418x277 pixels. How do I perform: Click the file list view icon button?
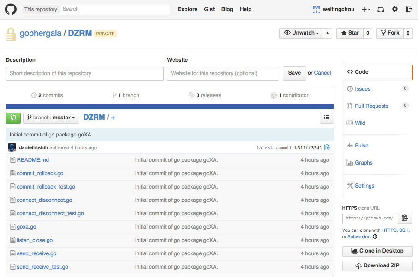pos(327,118)
